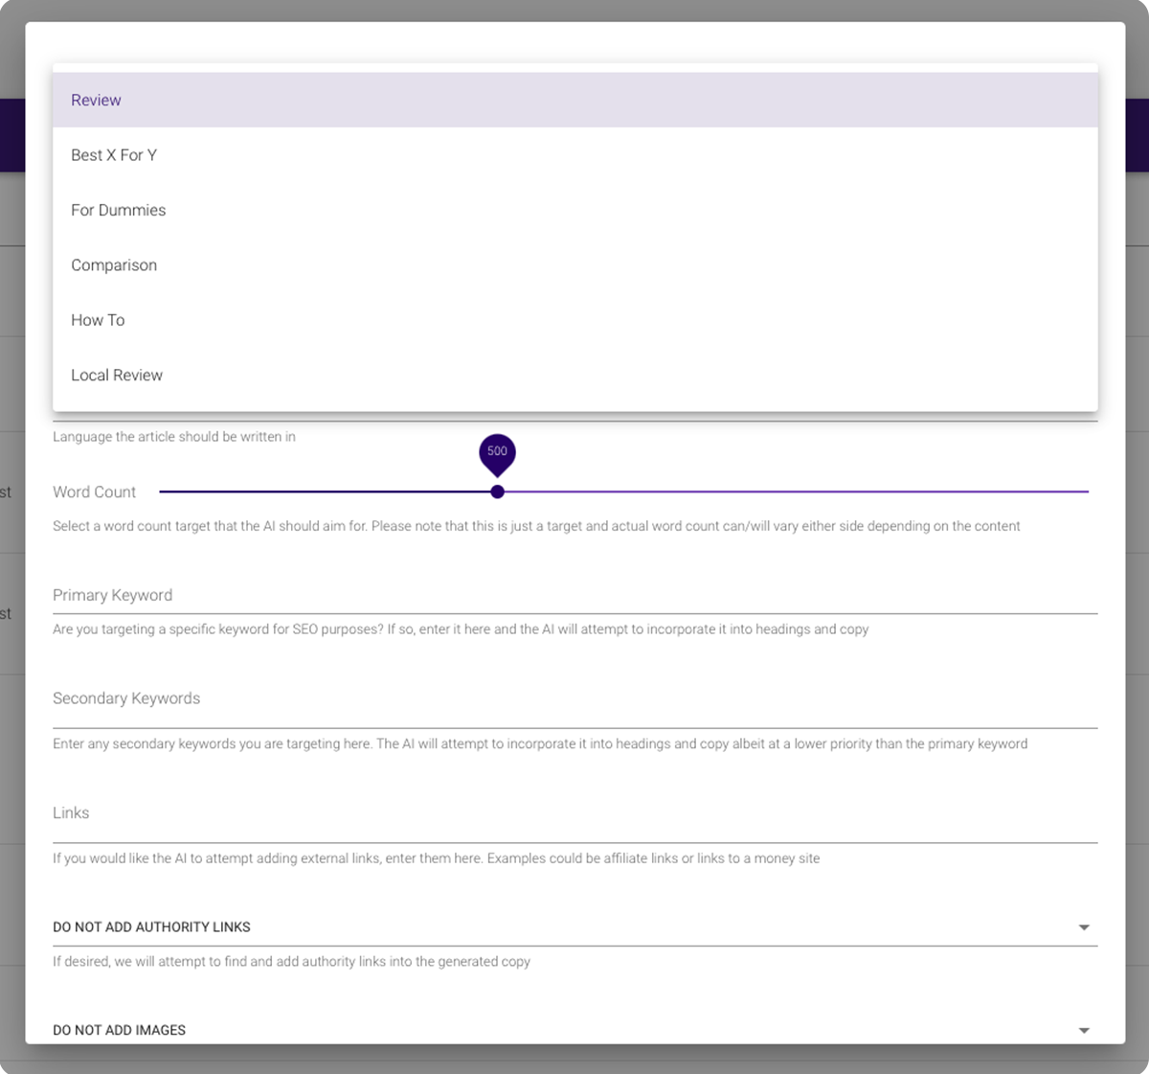This screenshot has height=1074, width=1149.
Task: Expand the Do Not Add Images dropdown
Action: coord(565,1030)
